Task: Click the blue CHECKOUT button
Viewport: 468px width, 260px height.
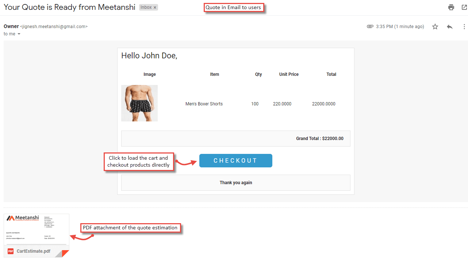Action: (236, 161)
